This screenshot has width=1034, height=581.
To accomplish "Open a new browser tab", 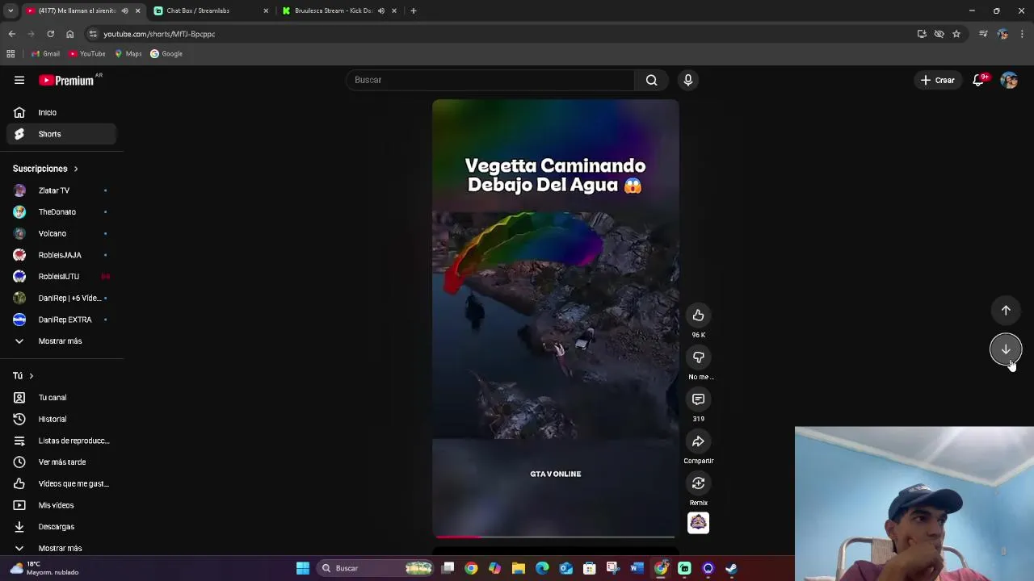I will click(x=413, y=10).
